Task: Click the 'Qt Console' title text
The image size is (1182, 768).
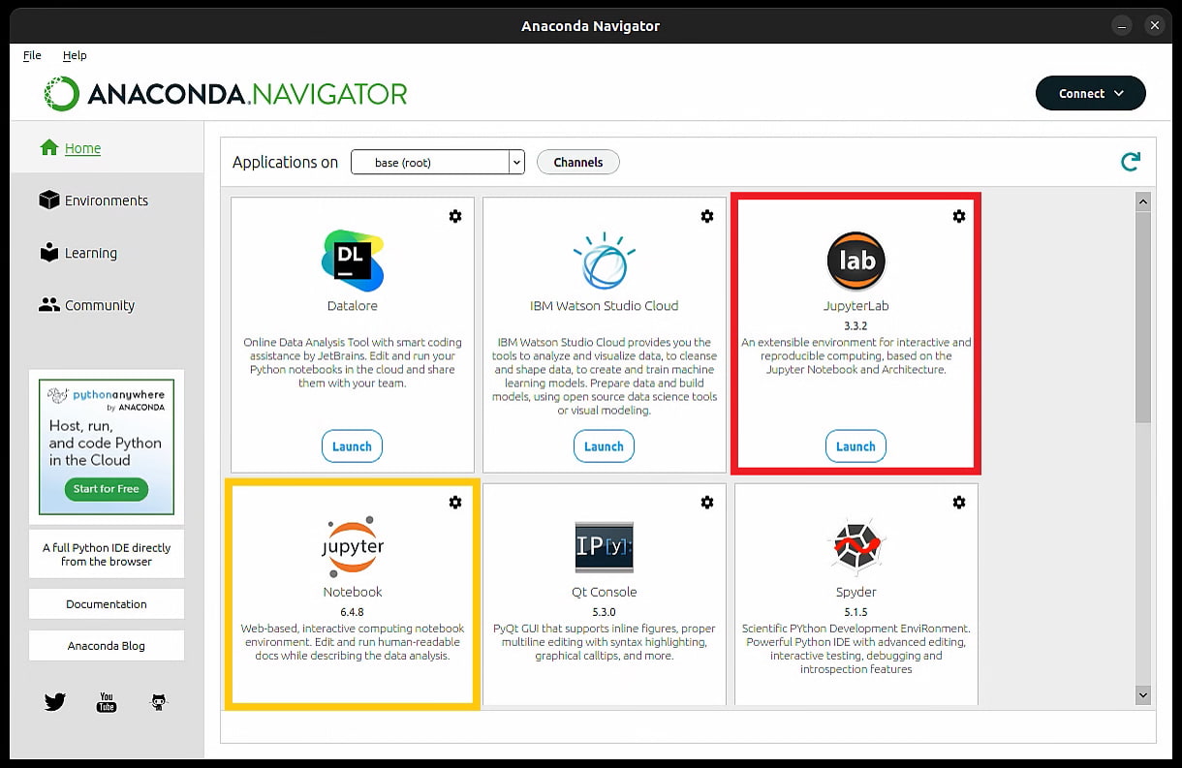Action: (x=604, y=592)
